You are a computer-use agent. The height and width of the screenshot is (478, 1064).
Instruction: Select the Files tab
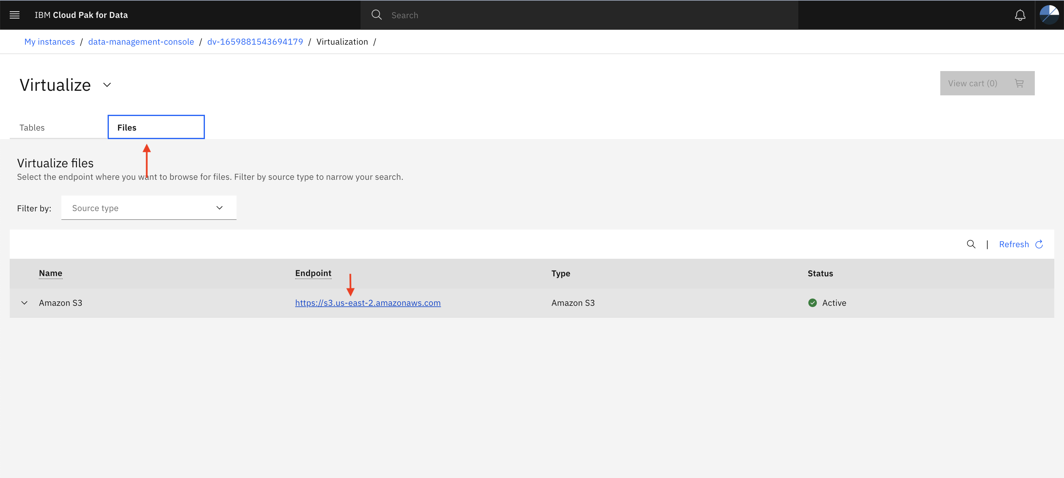156,127
